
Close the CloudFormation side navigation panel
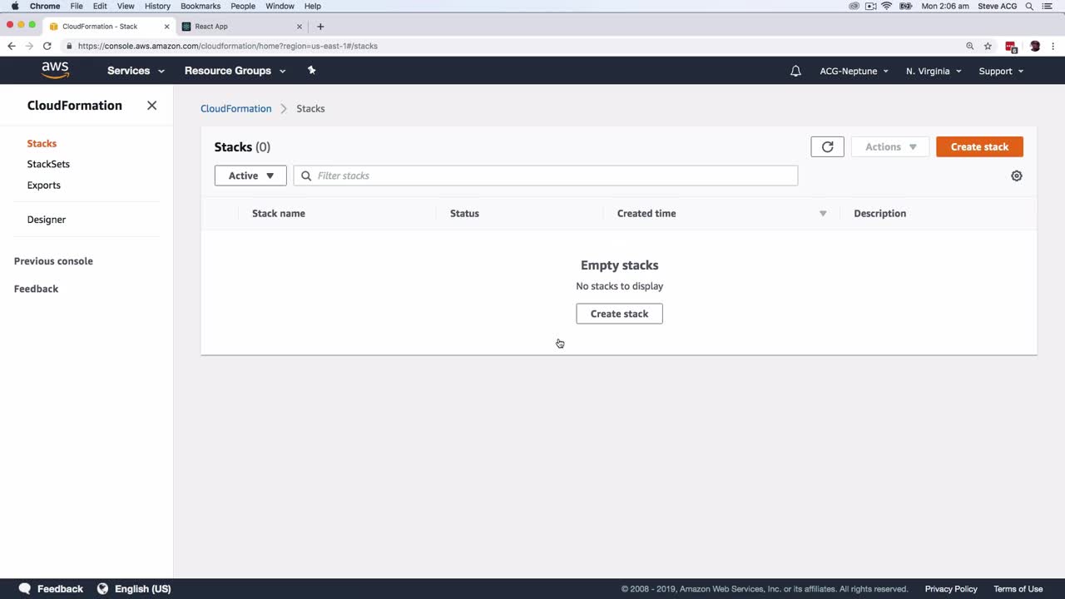[151, 106]
